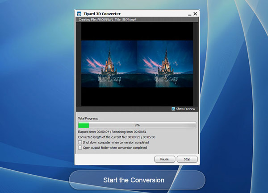Click the Converted length 00:00:25 / 00:05:00 text
This screenshot has width=268, height=193.
click(117, 137)
